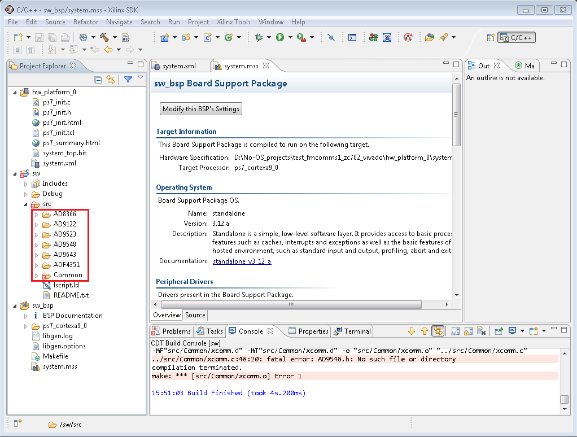577x437 pixels.
Task: Click Pin Console icon
Action: [x=499, y=331]
